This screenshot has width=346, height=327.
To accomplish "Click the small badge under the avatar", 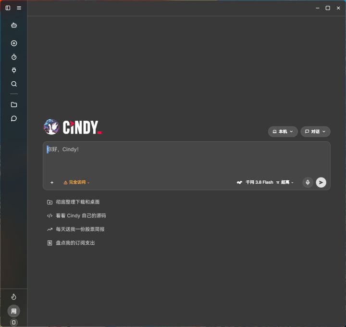I will tap(13, 322).
